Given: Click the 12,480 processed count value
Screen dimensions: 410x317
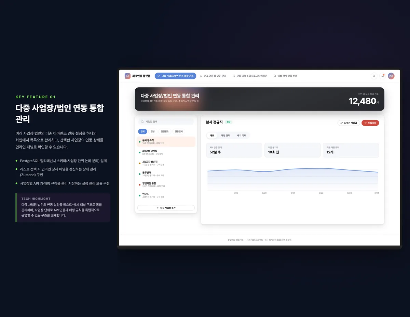Looking at the screenshot, I should pos(363,101).
